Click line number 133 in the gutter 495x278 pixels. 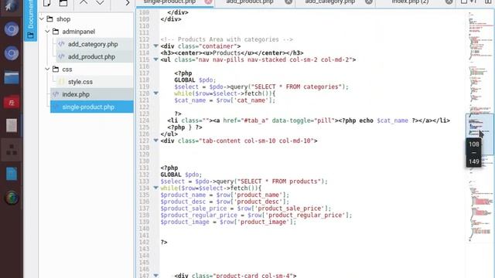click(x=144, y=181)
